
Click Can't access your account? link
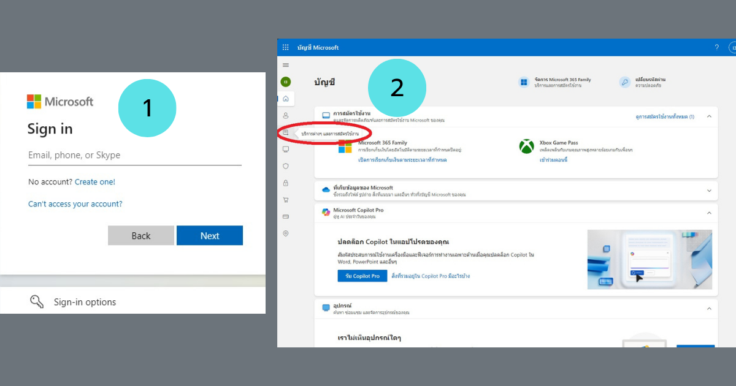tap(75, 204)
